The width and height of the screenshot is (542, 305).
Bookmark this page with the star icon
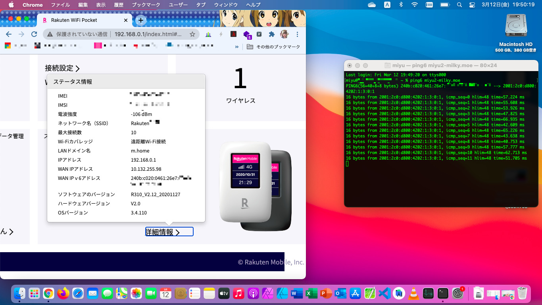point(192,35)
